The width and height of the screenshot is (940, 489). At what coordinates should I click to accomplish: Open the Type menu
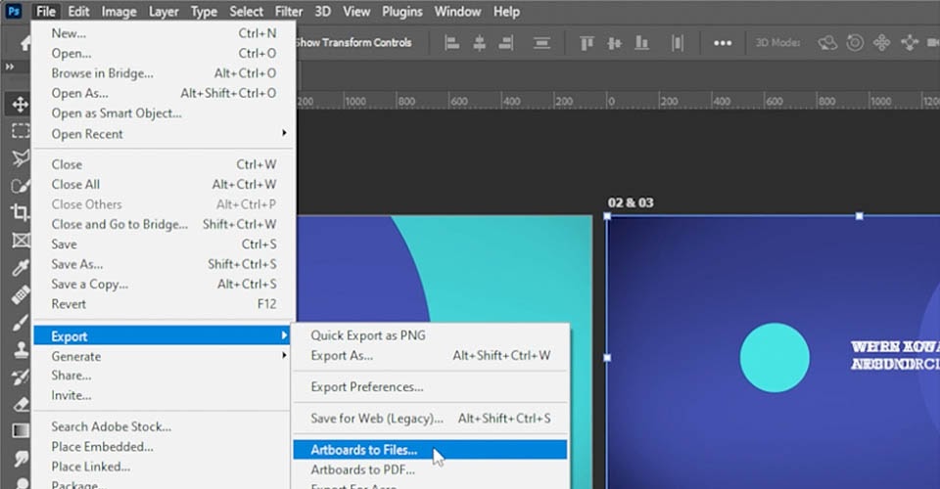[204, 12]
